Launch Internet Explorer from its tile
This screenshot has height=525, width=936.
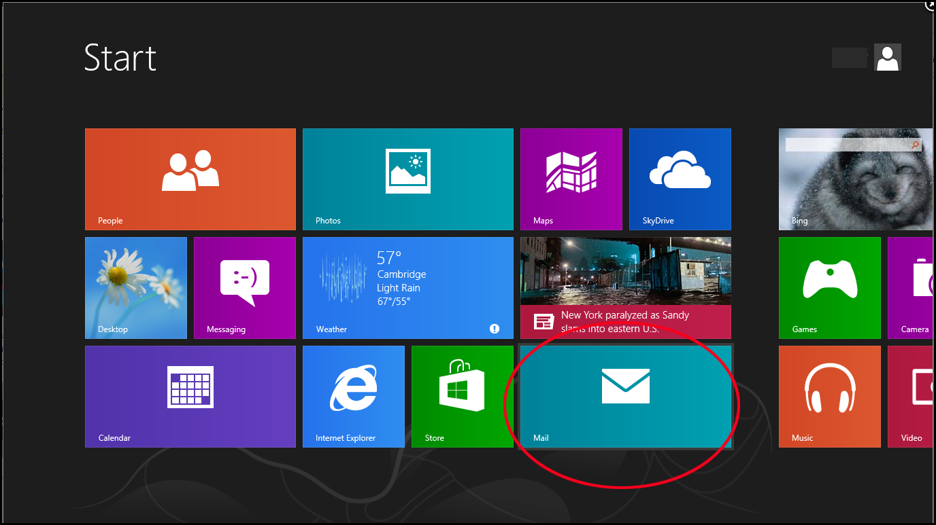[353, 397]
